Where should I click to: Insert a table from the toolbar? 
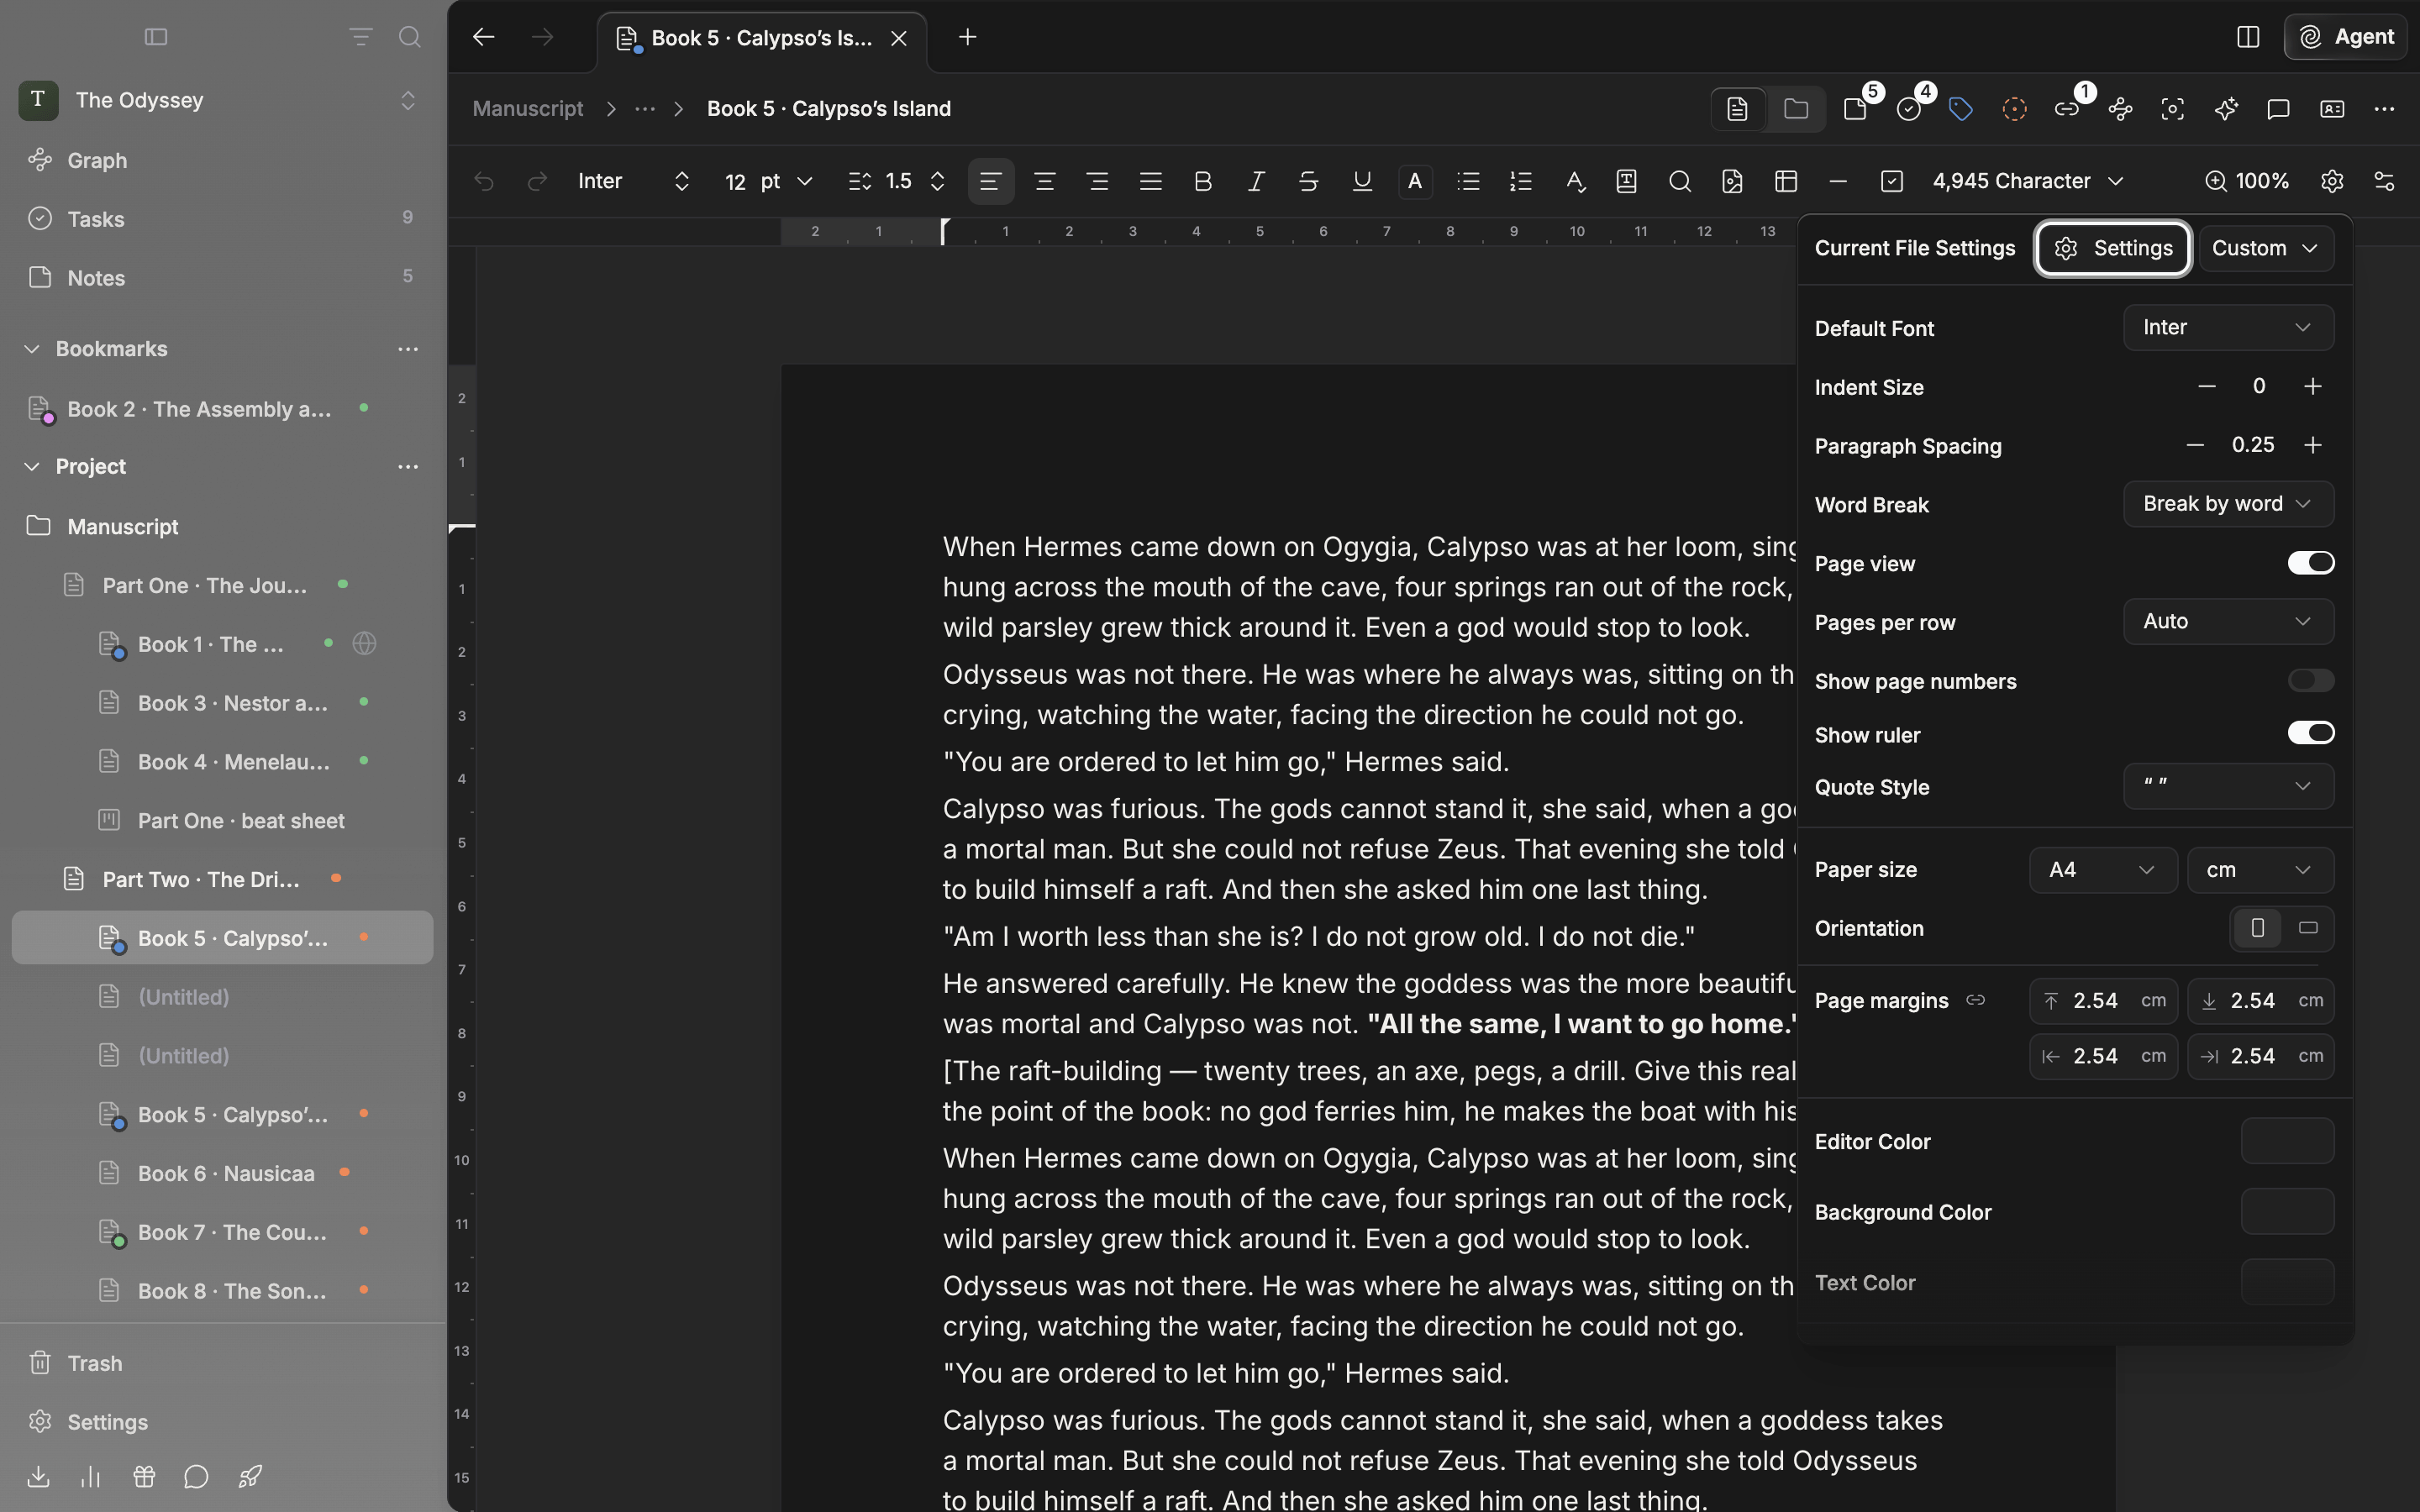pyautogui.click(x=1786, y=181)
